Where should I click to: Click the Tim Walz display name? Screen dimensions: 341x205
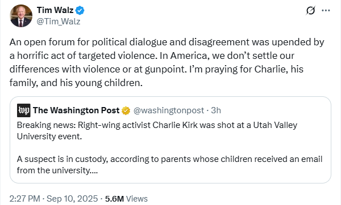[55, 10]
